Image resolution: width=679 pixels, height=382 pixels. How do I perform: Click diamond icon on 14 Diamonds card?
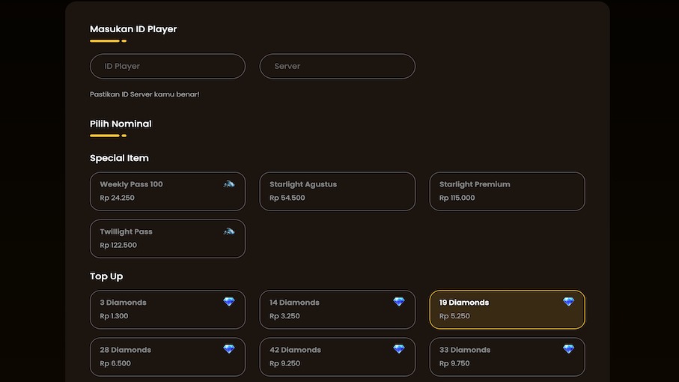pyautogui.click(x=399, y=302)
